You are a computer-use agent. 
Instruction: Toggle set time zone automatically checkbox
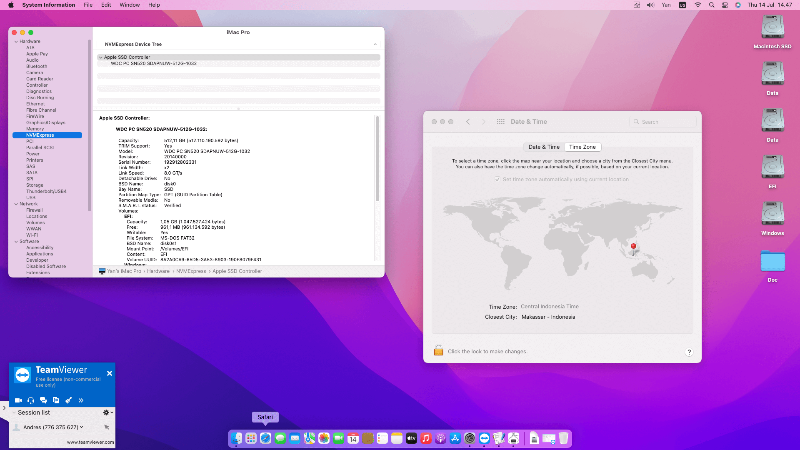pyautogui.click(x=497, y=179)
